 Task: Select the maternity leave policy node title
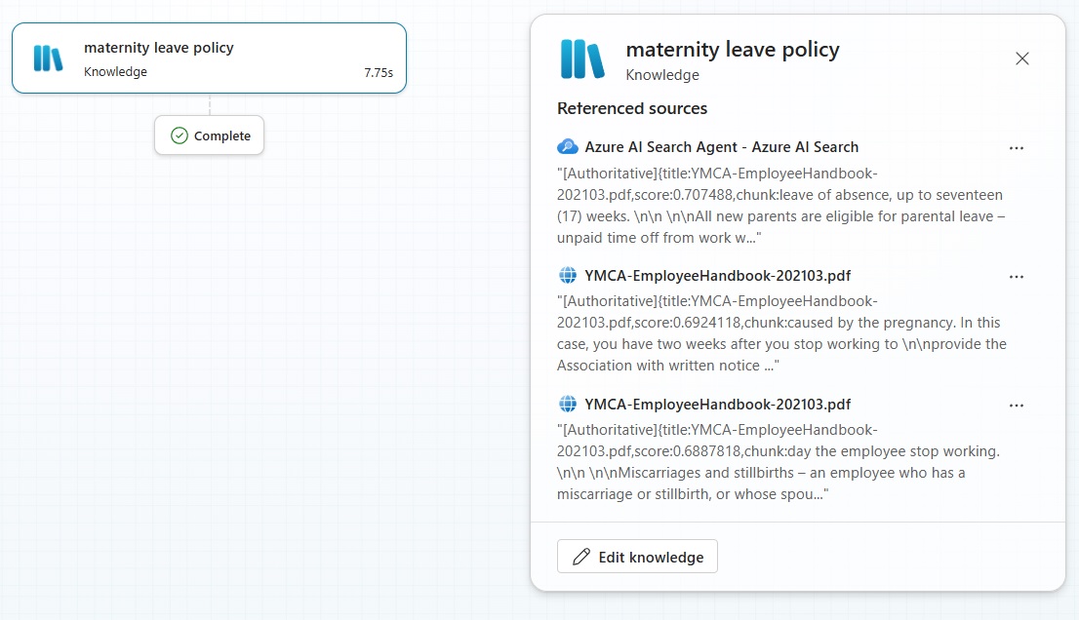(158, 47)
